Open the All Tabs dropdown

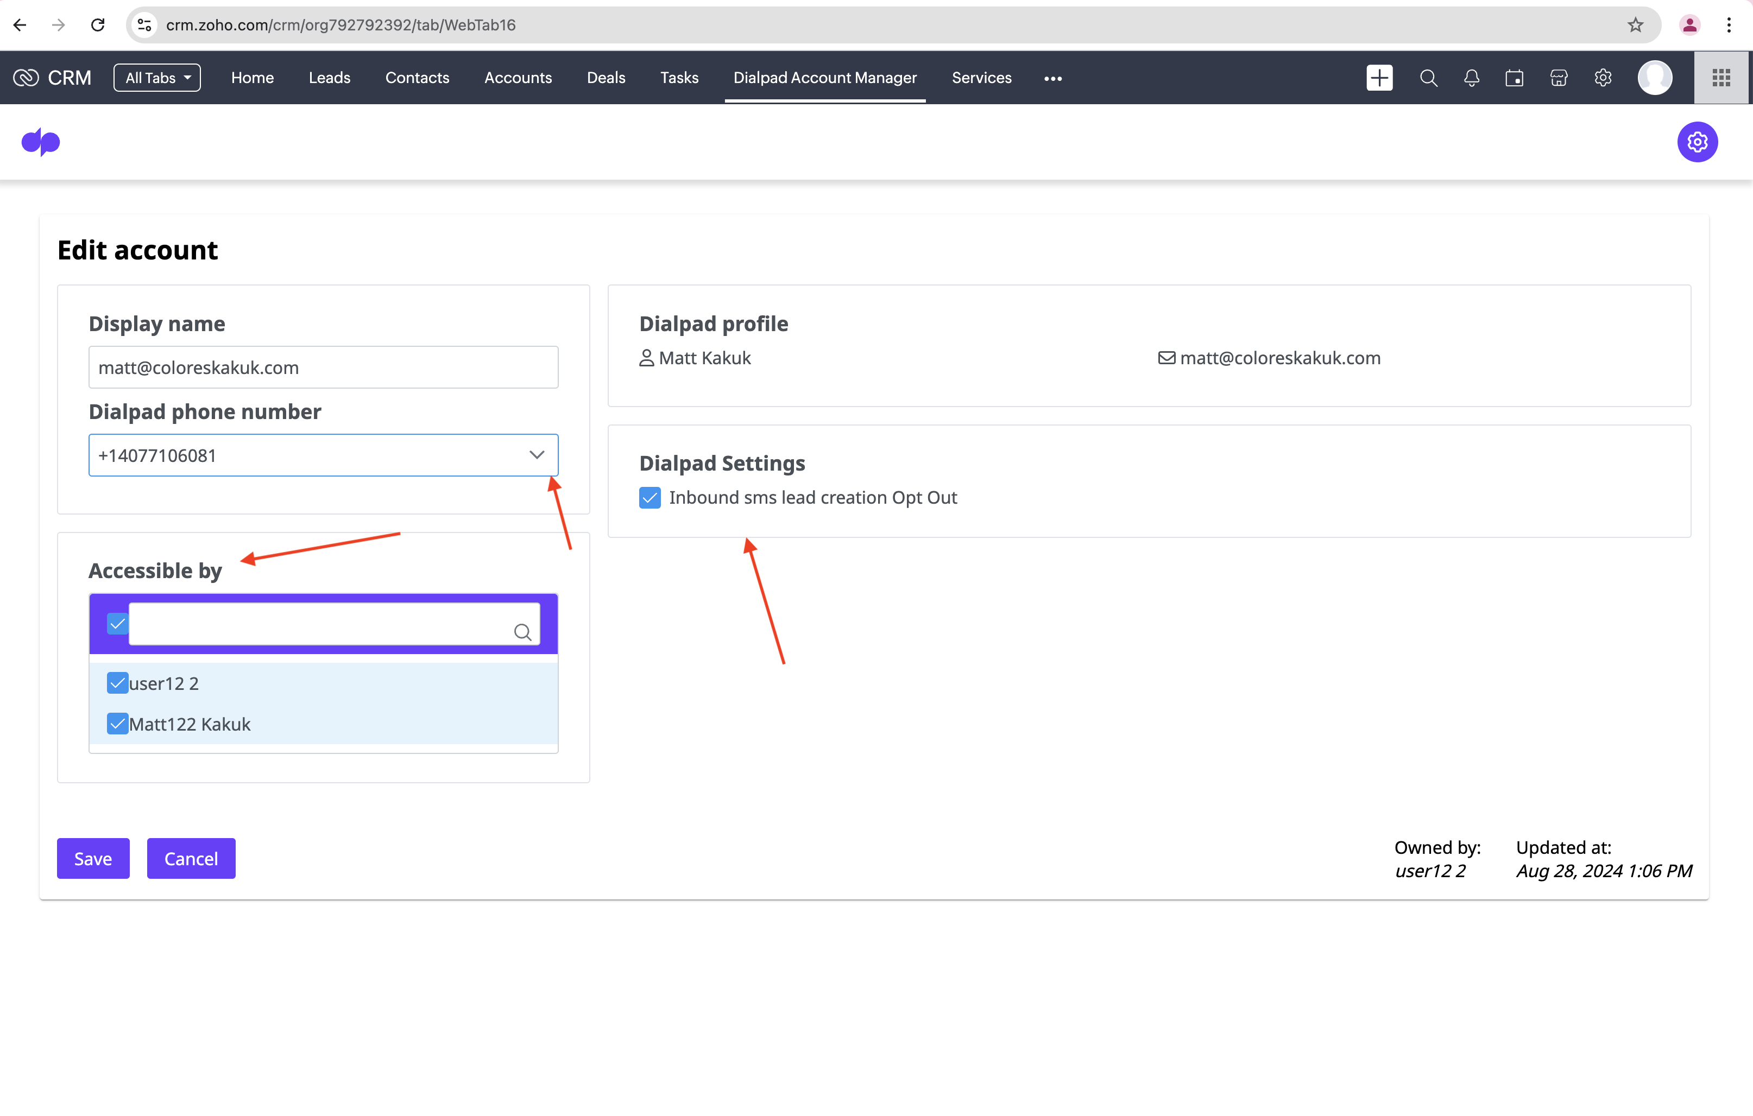[156, 78]
